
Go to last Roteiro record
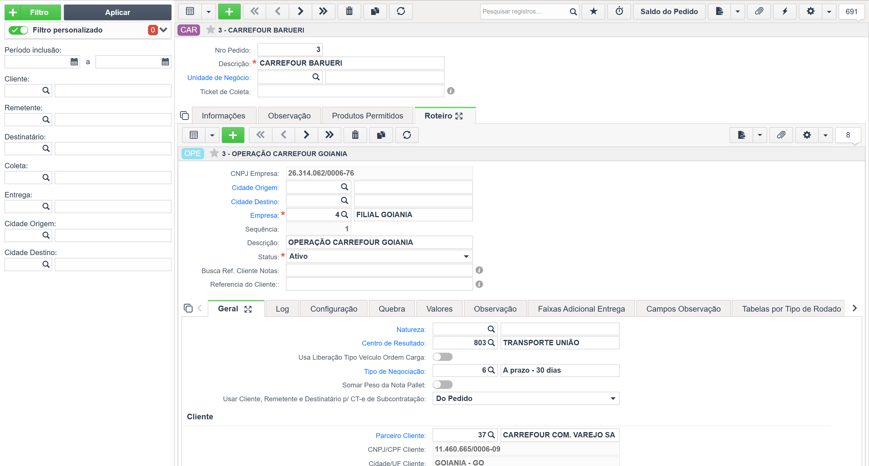[329, 135]
